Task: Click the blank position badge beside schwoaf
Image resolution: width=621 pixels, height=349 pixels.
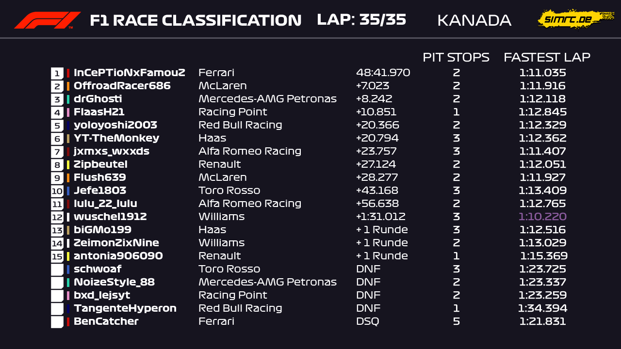Action: (57, 270)
